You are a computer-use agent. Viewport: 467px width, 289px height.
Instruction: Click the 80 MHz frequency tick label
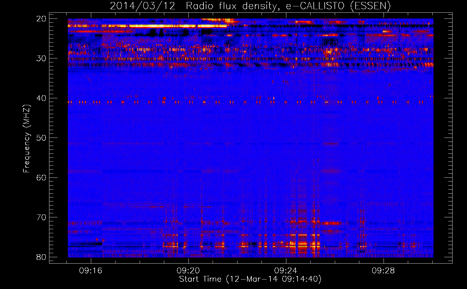tap(41, 257)
